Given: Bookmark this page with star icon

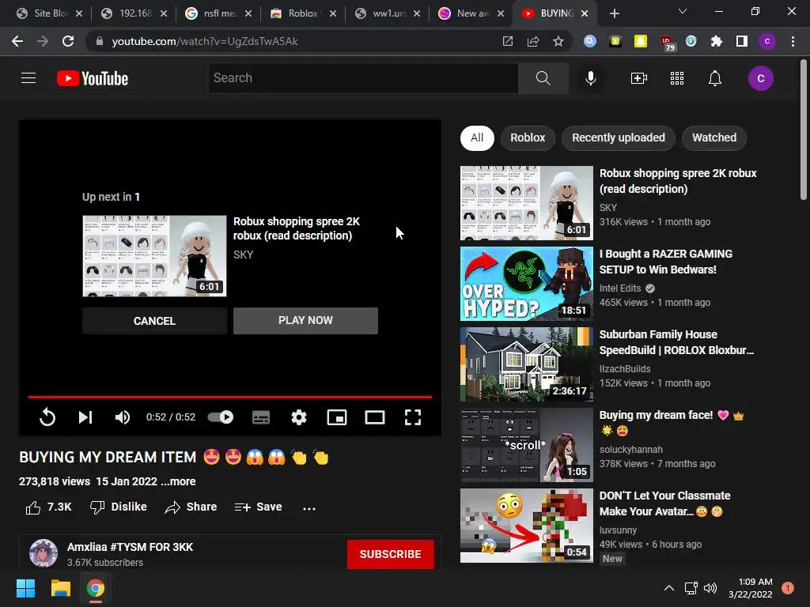Looking at the screenshot, I should point(558,41).
